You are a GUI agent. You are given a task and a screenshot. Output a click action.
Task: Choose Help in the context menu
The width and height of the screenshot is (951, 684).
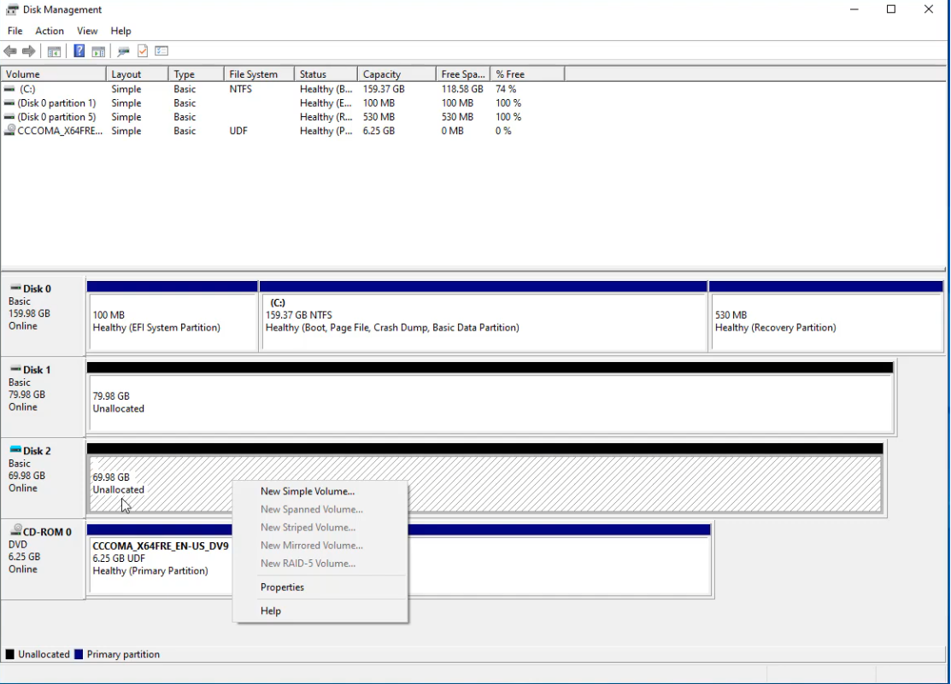point(320,611)
